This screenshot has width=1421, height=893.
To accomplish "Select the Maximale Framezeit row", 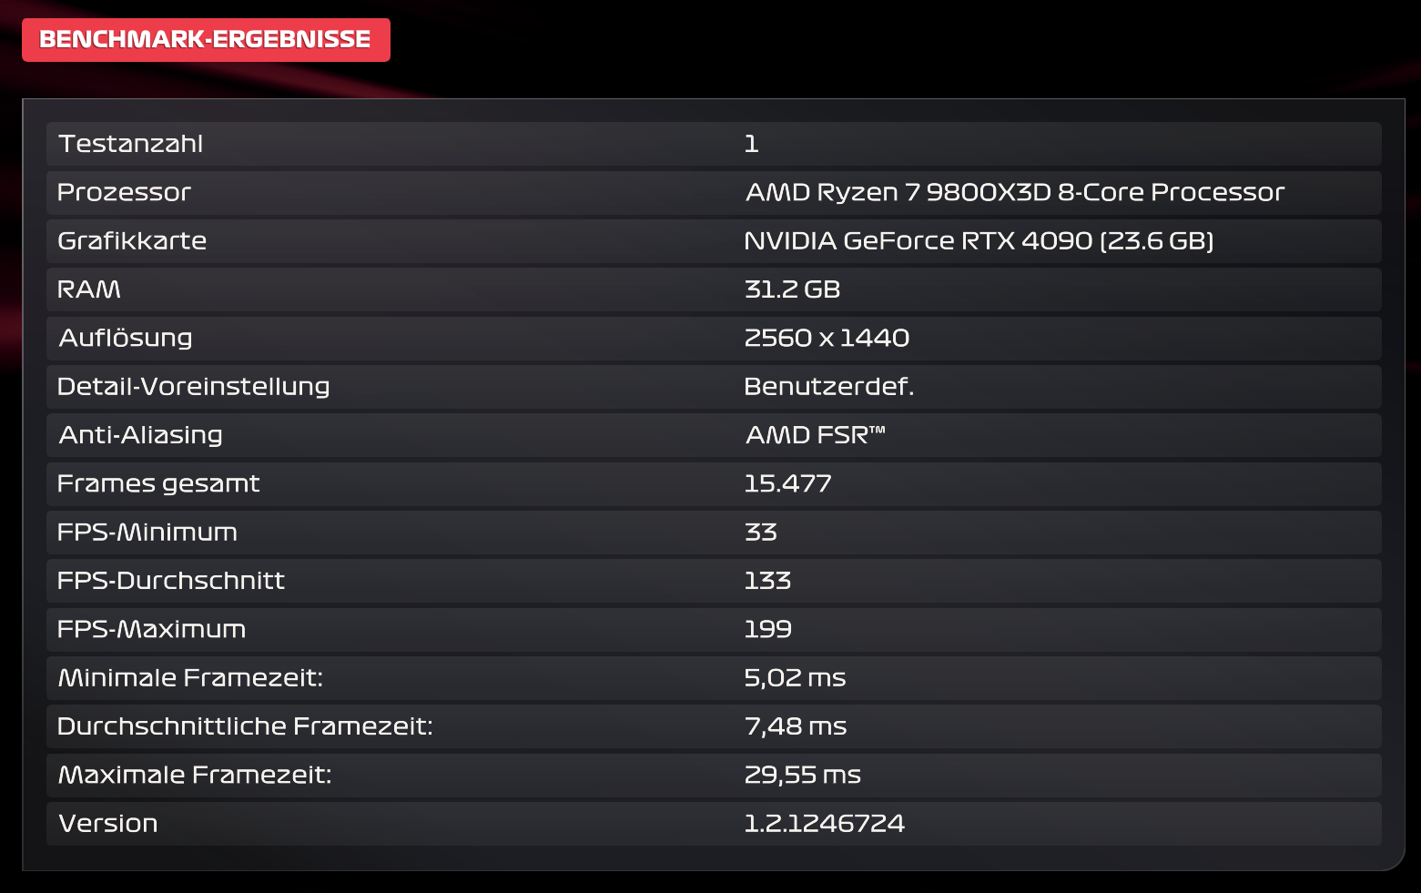I will click(x=714, y=776).
